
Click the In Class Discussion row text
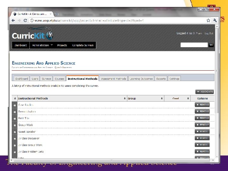point(29,138)
